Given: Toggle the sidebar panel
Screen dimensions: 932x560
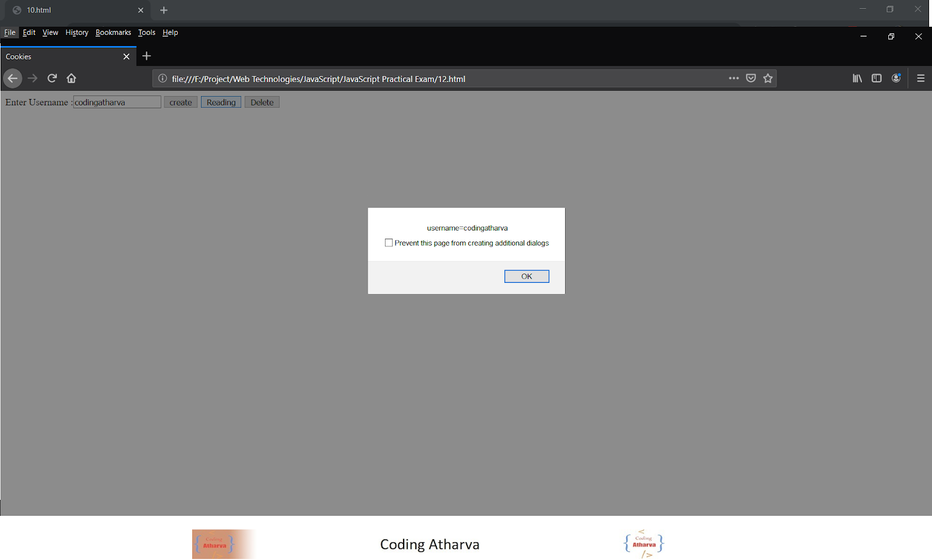Looking at the screenshot, I should point(877,78).
